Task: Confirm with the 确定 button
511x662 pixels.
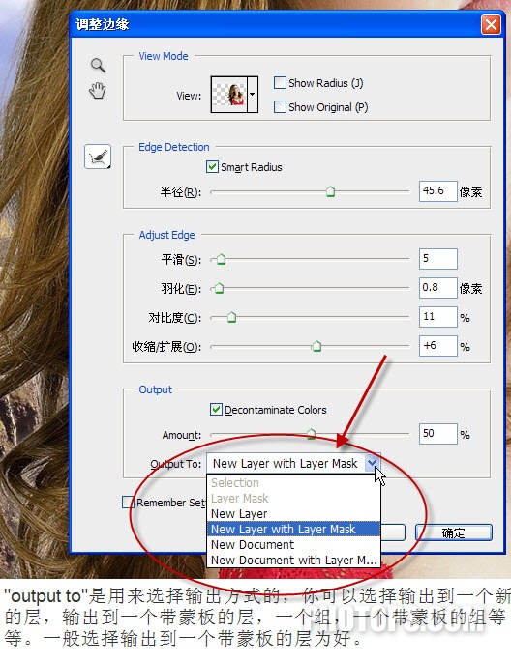Action: pyautogui.click(x=454, y=532)
